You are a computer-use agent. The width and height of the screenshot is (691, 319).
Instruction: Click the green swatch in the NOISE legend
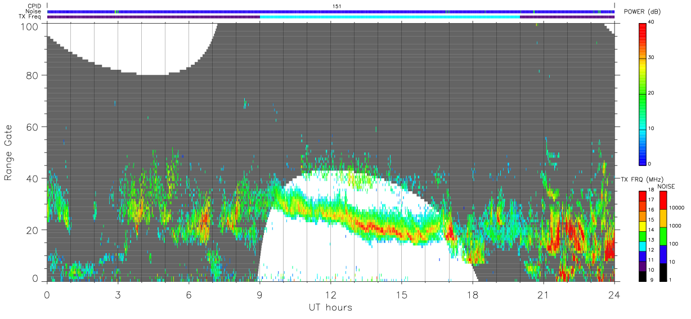(x=664, y=236)
